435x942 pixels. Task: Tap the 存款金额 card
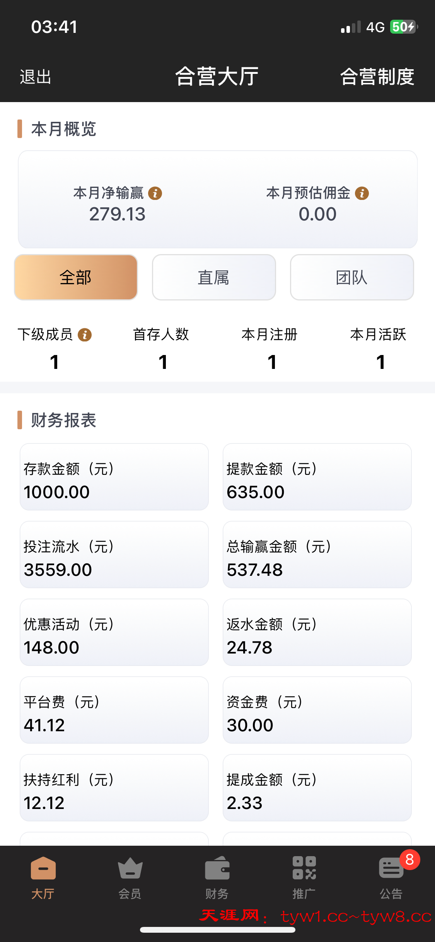coord(114,477)
